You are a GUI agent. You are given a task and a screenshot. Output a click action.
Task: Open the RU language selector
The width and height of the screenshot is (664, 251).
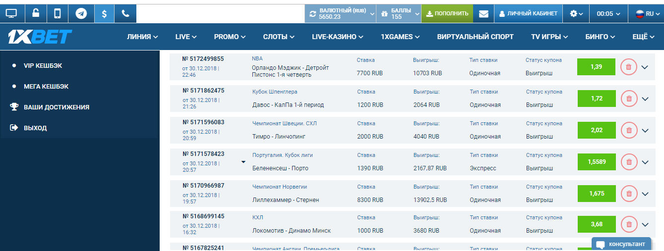point(646,14)
